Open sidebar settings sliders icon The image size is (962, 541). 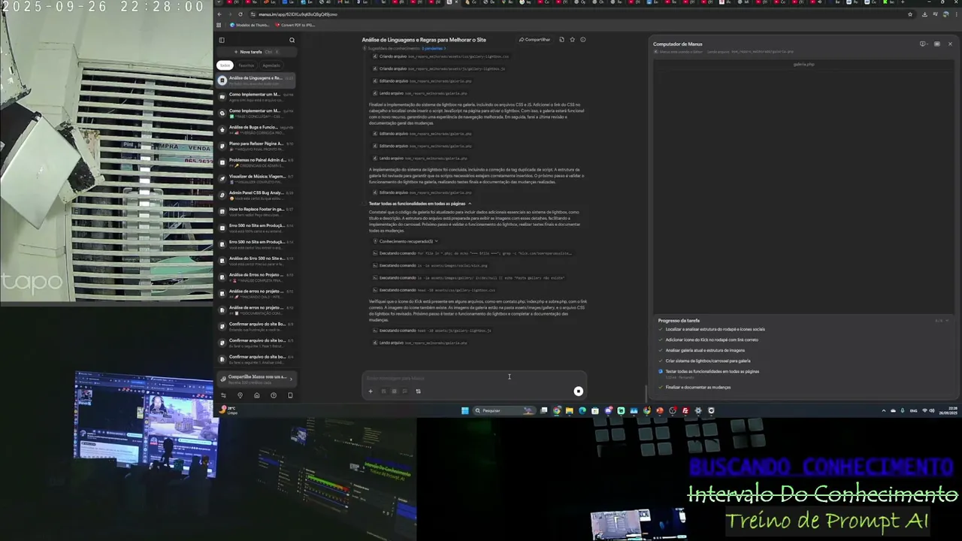click(223, 395)
